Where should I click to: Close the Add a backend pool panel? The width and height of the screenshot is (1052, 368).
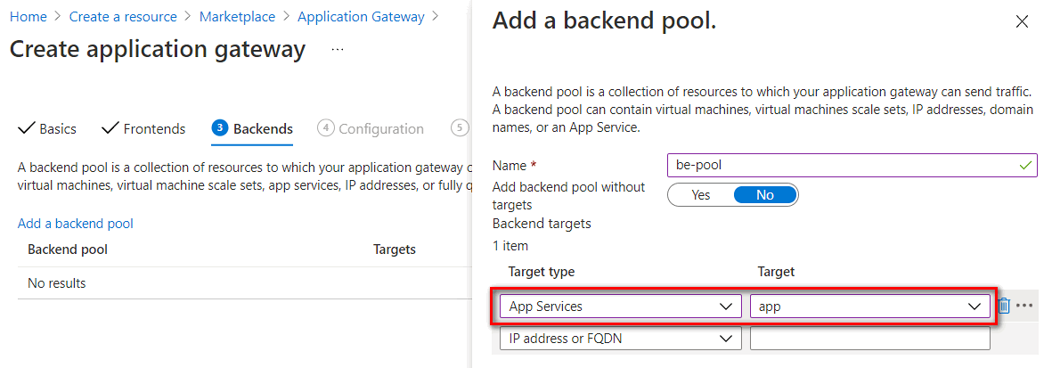point(1022,22)
